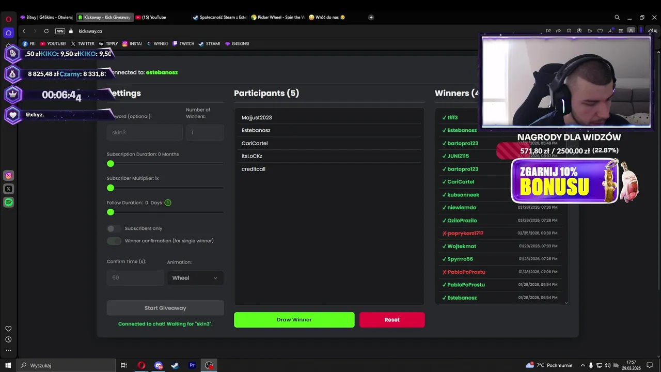Open Windows Start menu

point(8,365)
